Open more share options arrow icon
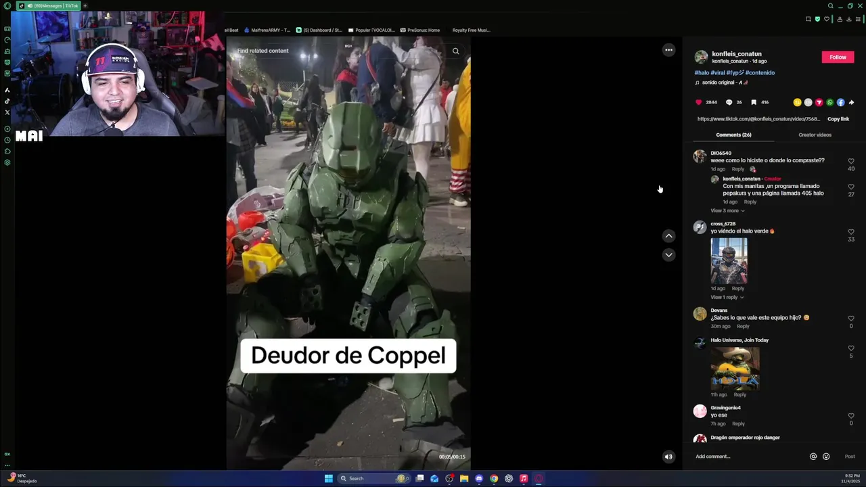 (x=851, y=102)
